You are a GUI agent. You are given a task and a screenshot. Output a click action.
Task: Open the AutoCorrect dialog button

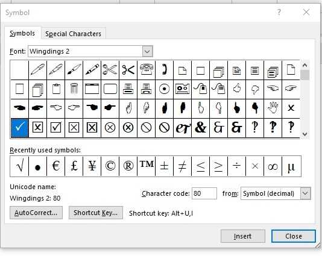coord(36,213)
